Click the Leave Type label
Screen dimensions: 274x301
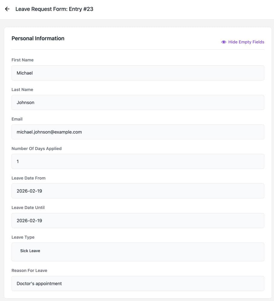pos(23,237)
